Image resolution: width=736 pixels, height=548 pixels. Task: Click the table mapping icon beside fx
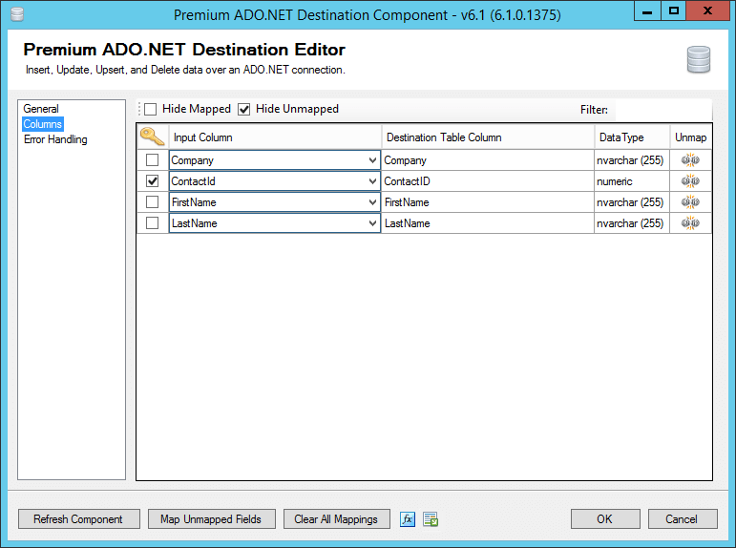click(431, 519)
